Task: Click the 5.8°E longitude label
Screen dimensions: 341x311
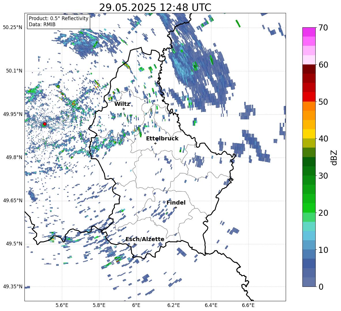Action: tap(99, 305)
